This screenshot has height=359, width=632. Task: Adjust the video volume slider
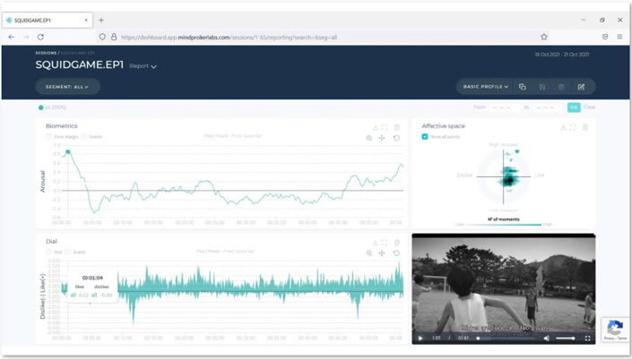pyautogui.click(x=566, y=338)
